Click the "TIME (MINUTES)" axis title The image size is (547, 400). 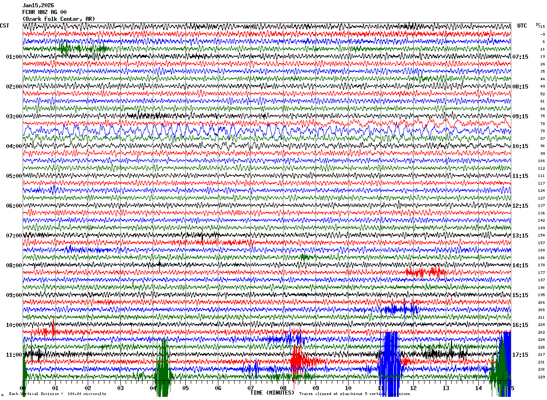tap(272, 393)
